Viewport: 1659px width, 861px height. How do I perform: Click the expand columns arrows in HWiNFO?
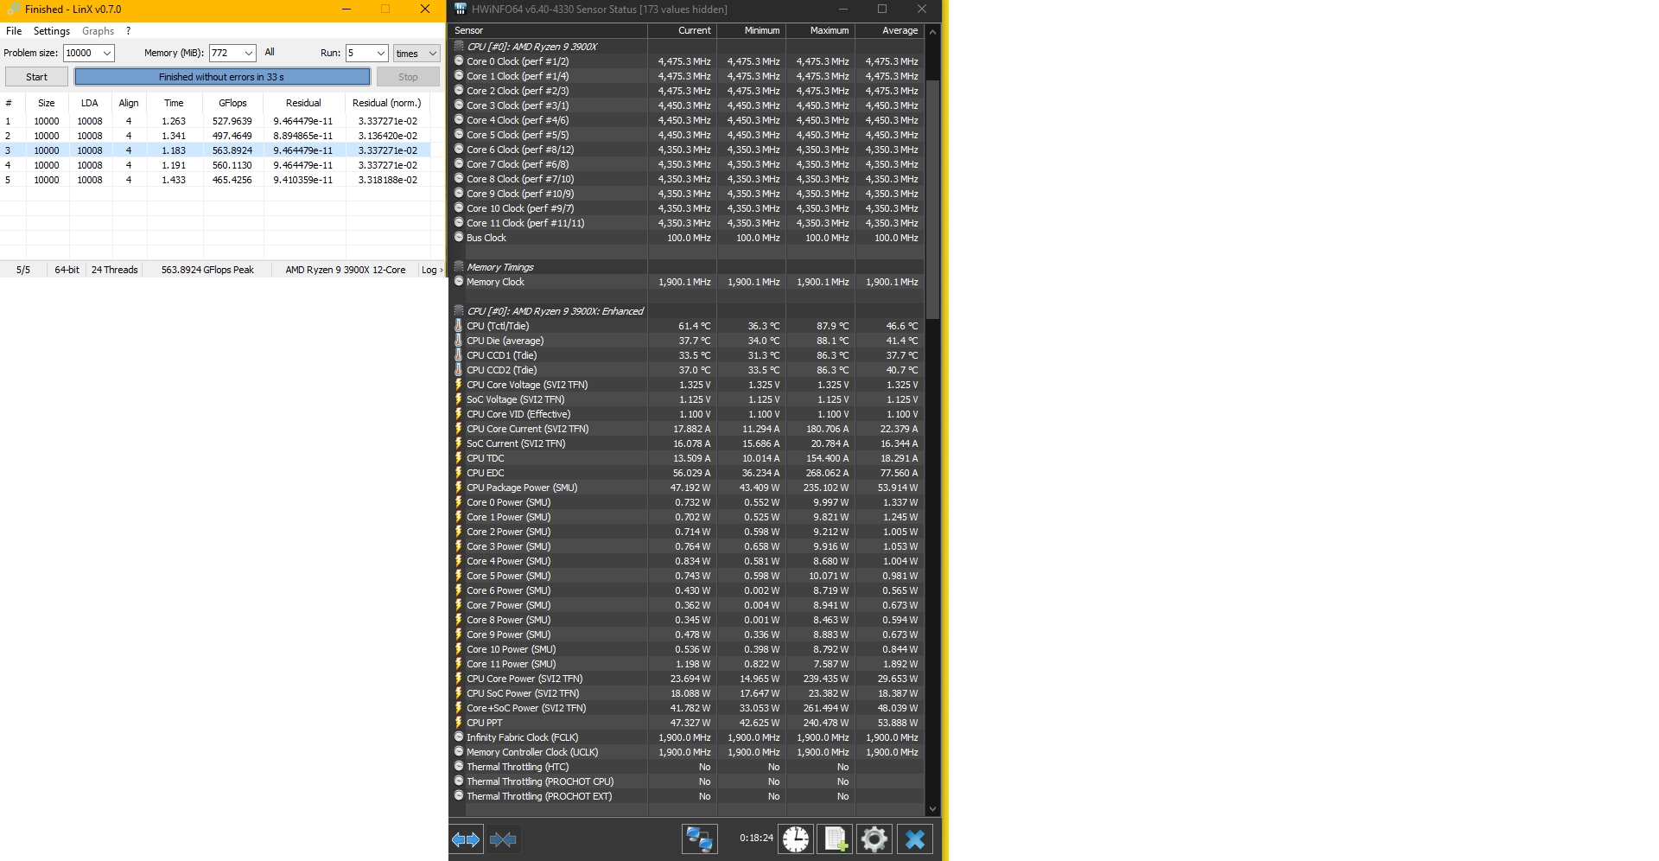coord(466,839)
